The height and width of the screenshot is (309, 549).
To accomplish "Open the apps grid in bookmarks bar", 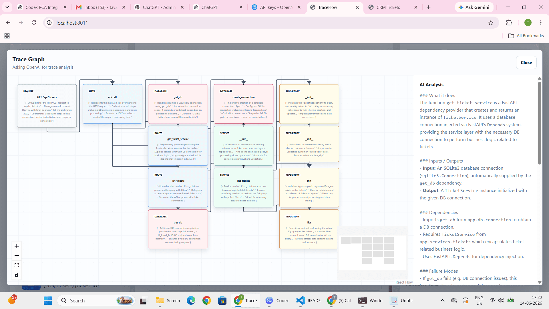I will 7,36.
